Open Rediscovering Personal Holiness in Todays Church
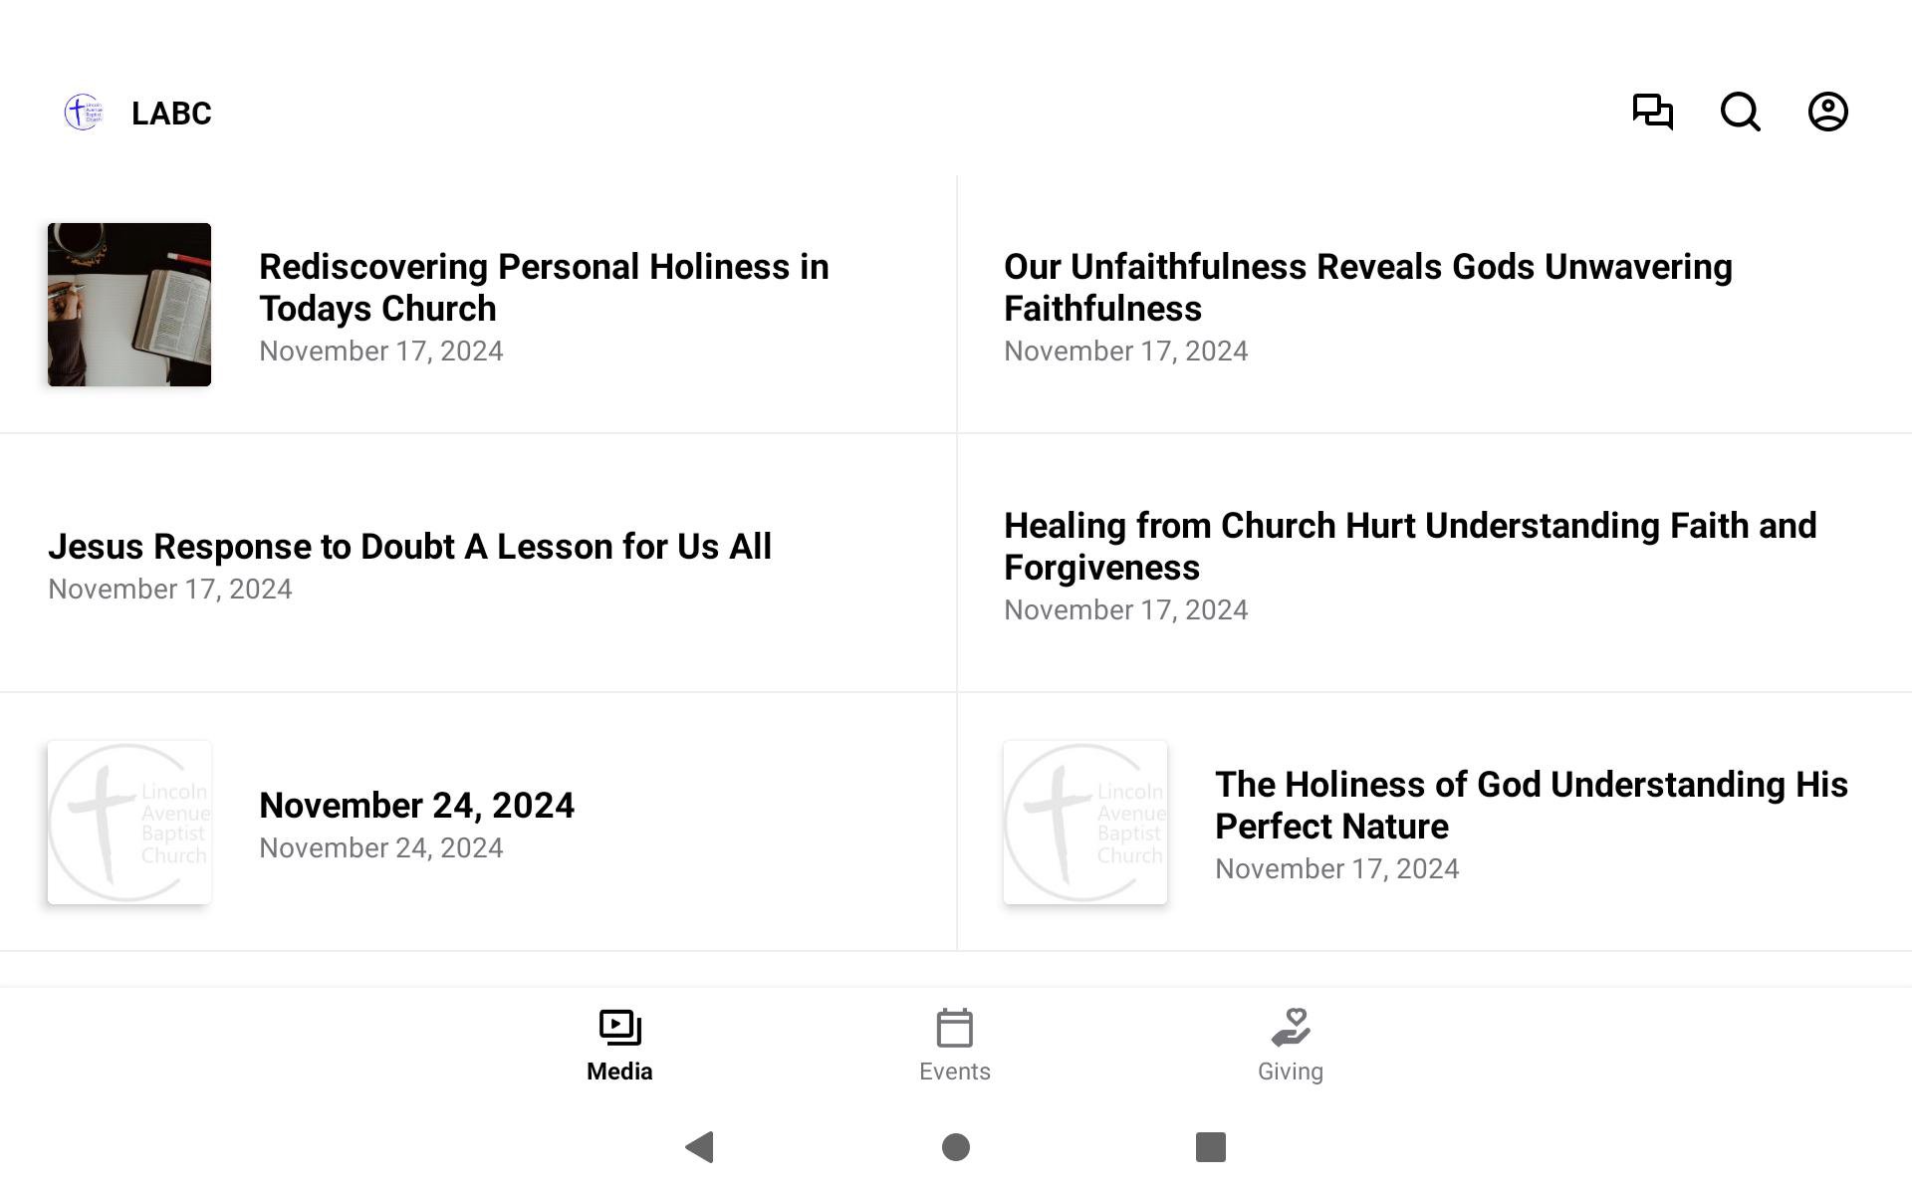Viewport: 1912px width, 1195px height. point(544,288)
